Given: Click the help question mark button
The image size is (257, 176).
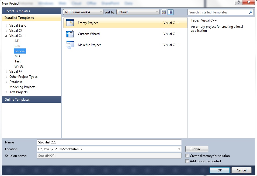Looking at the screenshot, I should click(x=238, y=2).
